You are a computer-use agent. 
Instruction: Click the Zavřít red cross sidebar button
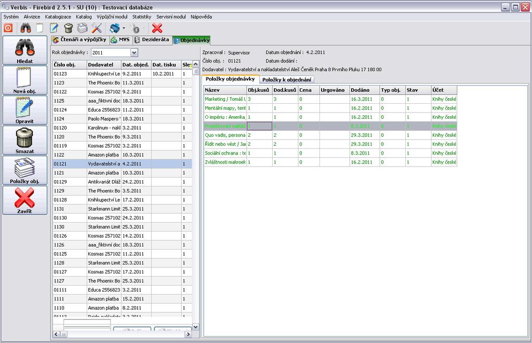click(x=25, y=200)
